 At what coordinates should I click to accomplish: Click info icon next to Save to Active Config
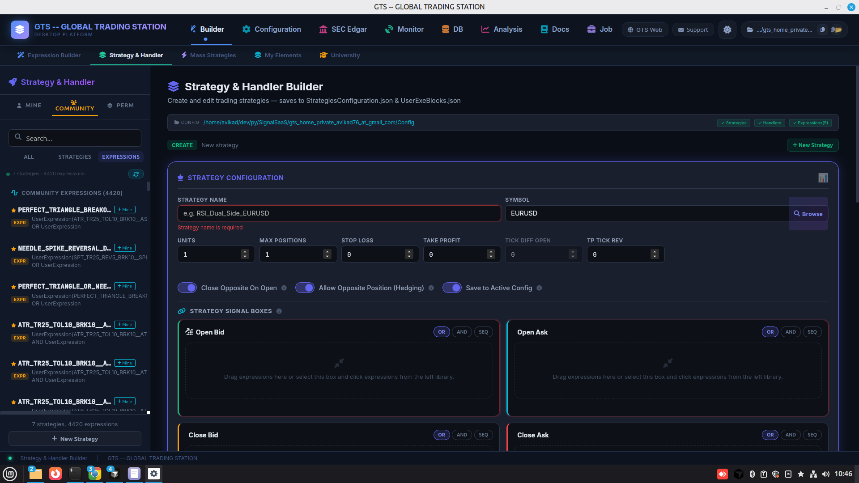539,288
